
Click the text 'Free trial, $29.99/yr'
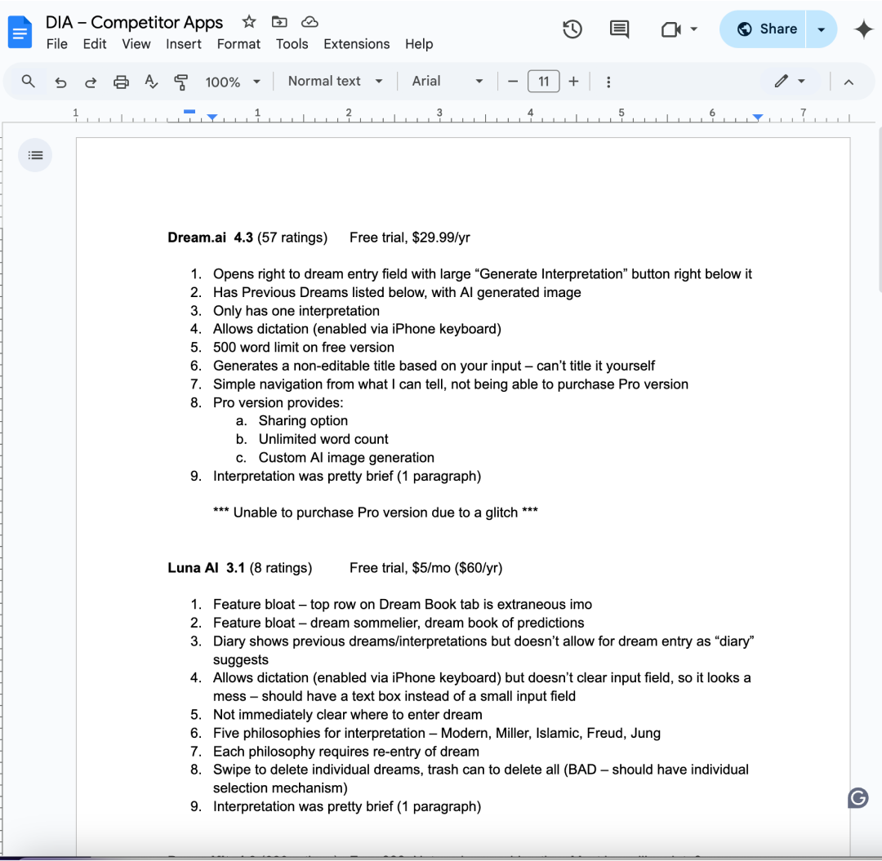pos(409,237)
